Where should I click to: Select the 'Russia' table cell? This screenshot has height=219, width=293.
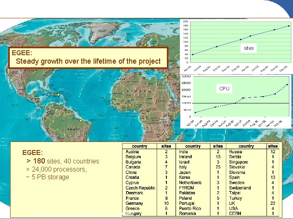236,152
